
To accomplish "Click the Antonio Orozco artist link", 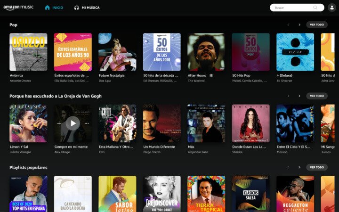I will click(21, 81).
